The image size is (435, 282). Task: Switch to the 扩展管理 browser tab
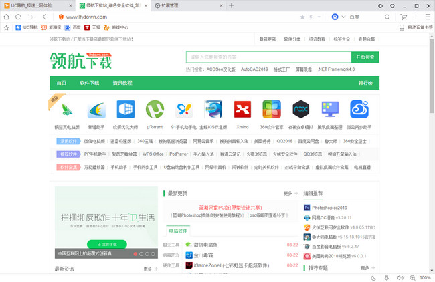tap(189, 5)
